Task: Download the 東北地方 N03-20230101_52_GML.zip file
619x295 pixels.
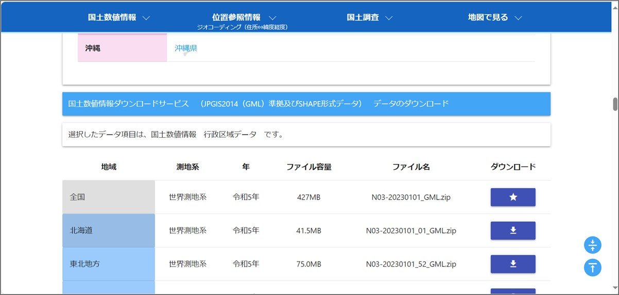Action: point(513,264)
